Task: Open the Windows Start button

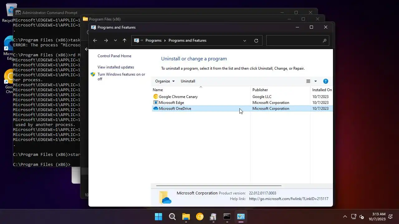Action: [x=159, y=217]
